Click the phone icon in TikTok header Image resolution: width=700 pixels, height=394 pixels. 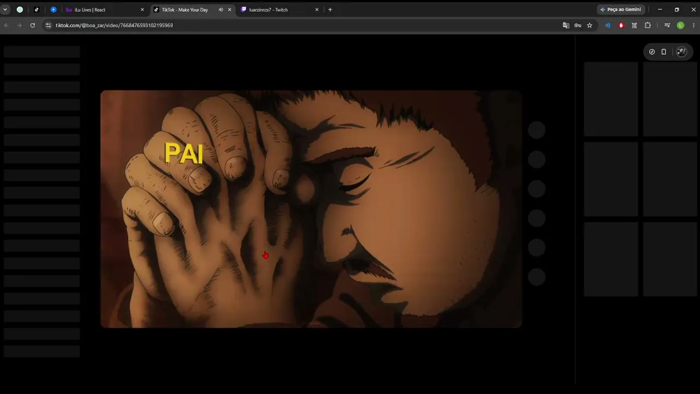click(x=664, y=52)
